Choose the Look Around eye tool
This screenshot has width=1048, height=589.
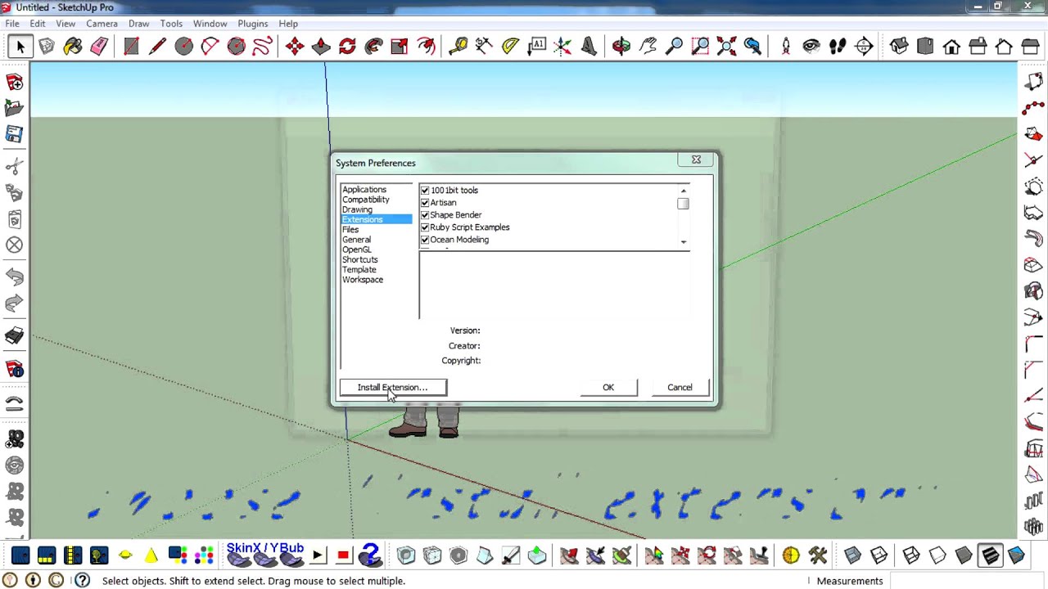click(811, 47)
